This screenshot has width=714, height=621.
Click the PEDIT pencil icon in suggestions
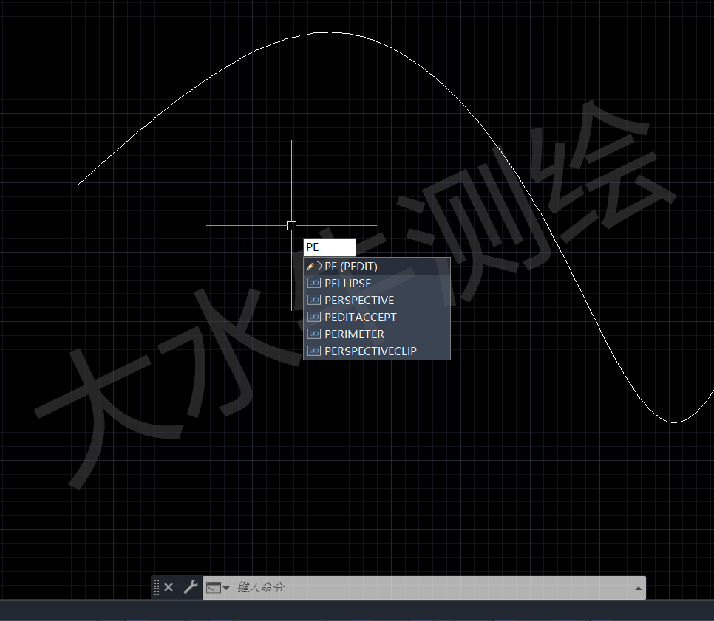(x=313, y=267)
